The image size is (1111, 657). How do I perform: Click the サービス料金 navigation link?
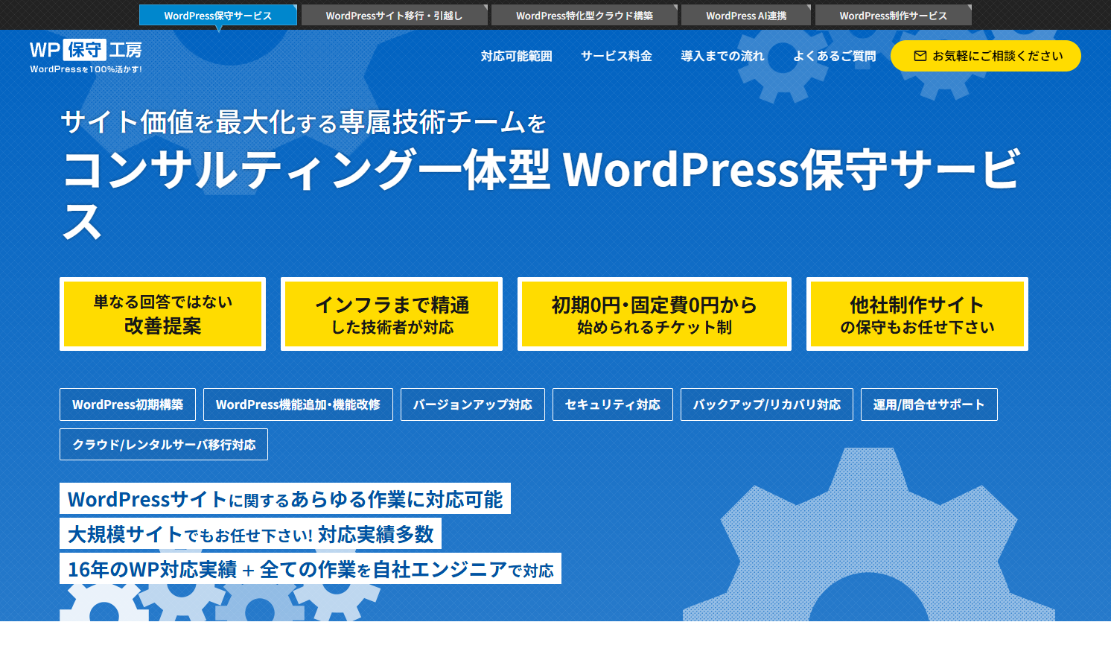coord(617,55)
